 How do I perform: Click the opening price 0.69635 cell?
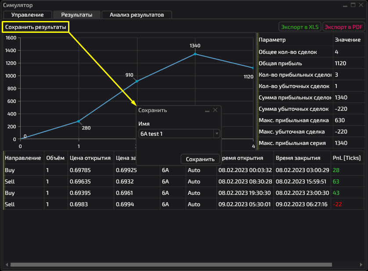91,182
